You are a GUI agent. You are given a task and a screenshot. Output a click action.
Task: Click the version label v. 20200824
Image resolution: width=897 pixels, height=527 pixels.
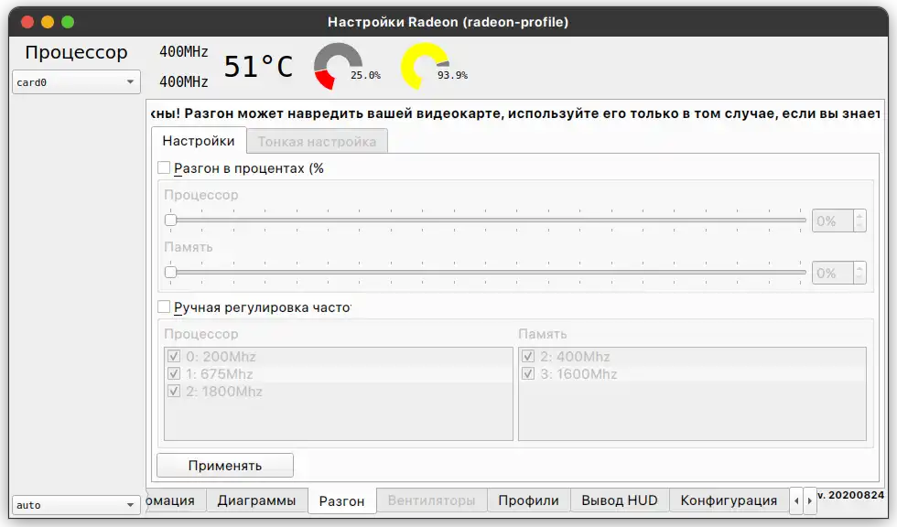click(x=850, y=495)
